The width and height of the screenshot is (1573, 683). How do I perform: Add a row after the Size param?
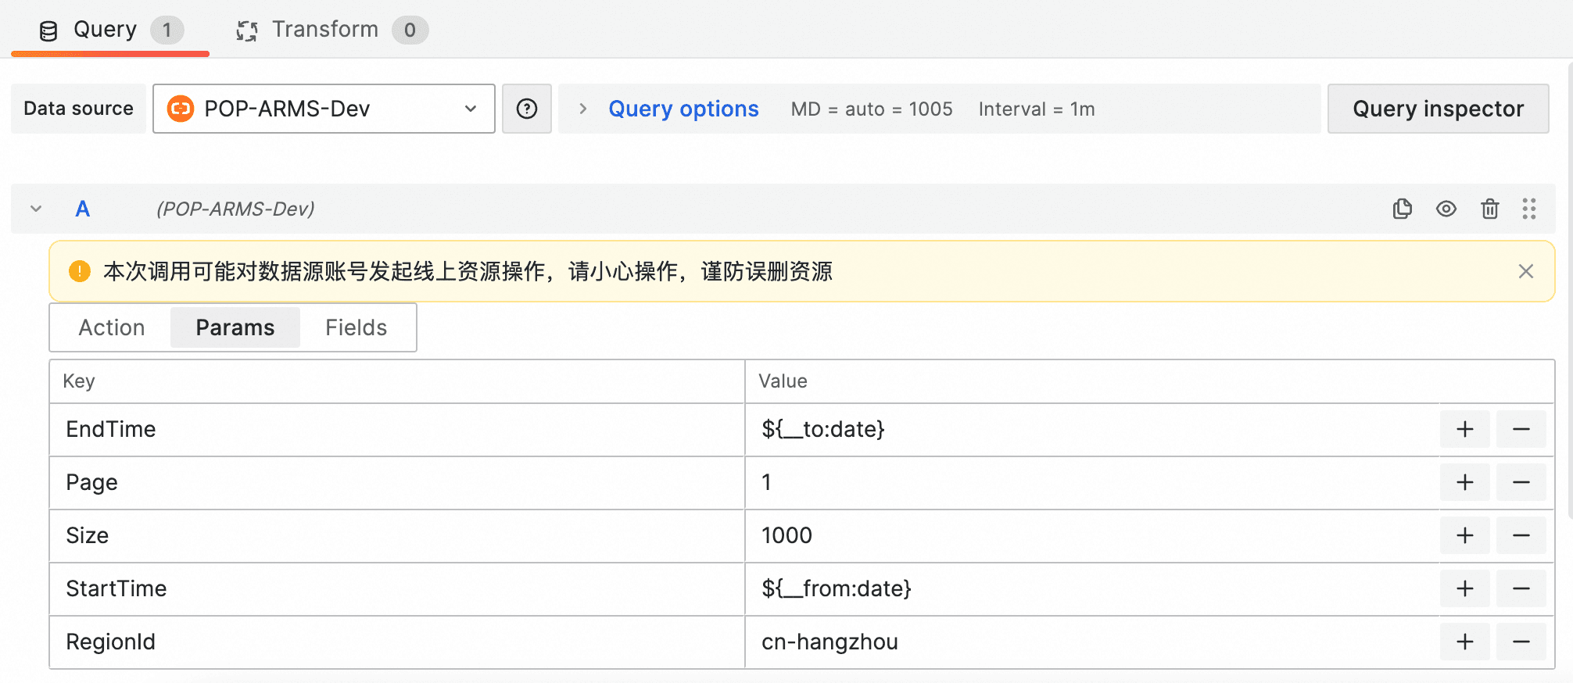click(x=1464, y=535)
